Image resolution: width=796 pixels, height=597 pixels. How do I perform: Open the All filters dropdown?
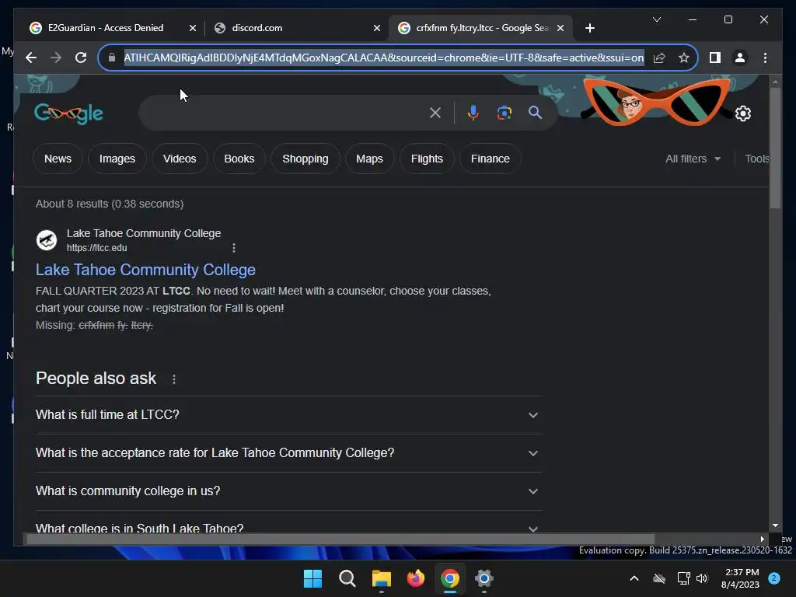pyautogui.click(x=693, y=159)
